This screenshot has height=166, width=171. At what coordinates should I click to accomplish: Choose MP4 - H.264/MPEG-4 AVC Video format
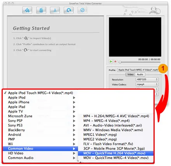coord(116,116)
